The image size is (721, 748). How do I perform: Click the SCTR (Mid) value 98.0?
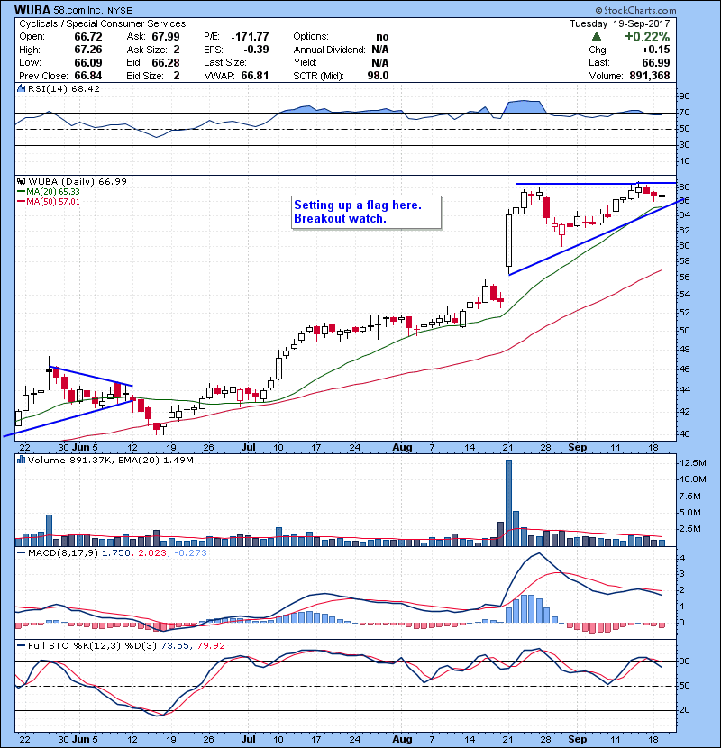pyautogui.click(x=378, y=76)
